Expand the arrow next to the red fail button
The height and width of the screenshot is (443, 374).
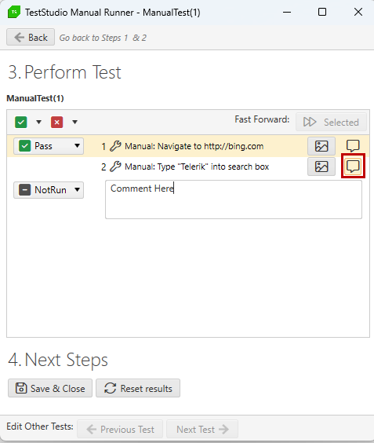[x=74, y=122]
